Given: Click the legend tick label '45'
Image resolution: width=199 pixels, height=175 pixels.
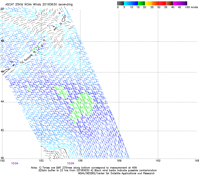Looking at the screenshot, I should coord(179,7).
